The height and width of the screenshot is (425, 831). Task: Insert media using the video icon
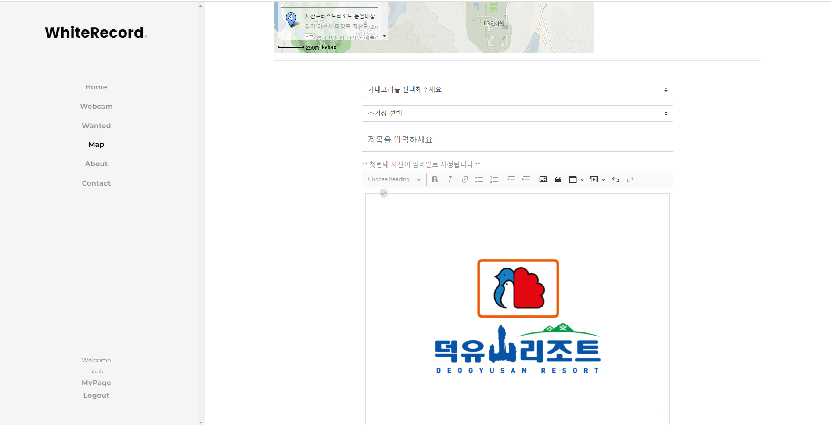(x=594, y=179)
